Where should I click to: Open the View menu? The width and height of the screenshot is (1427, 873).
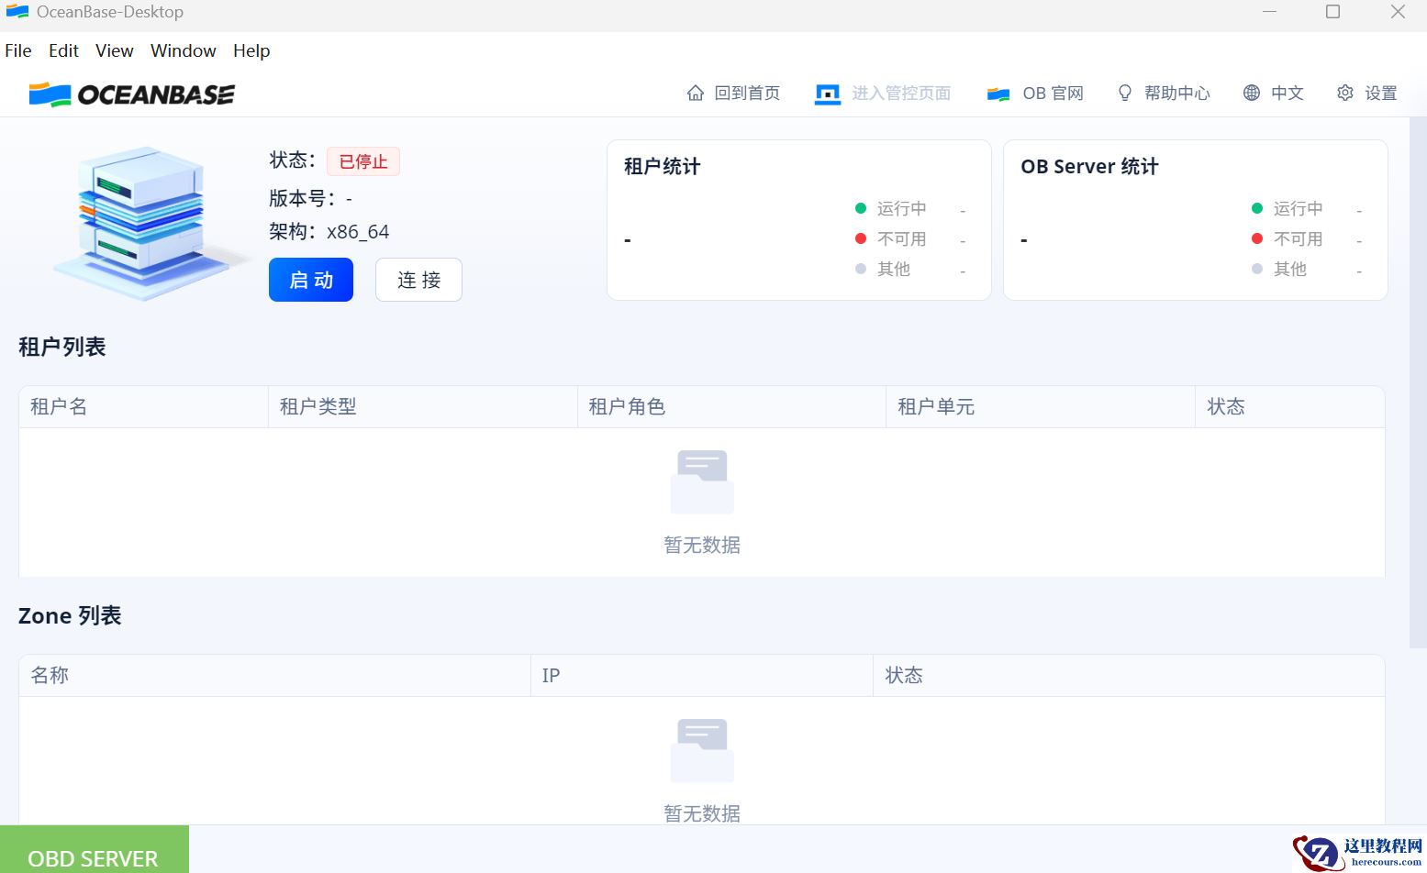tap(115, 50)
